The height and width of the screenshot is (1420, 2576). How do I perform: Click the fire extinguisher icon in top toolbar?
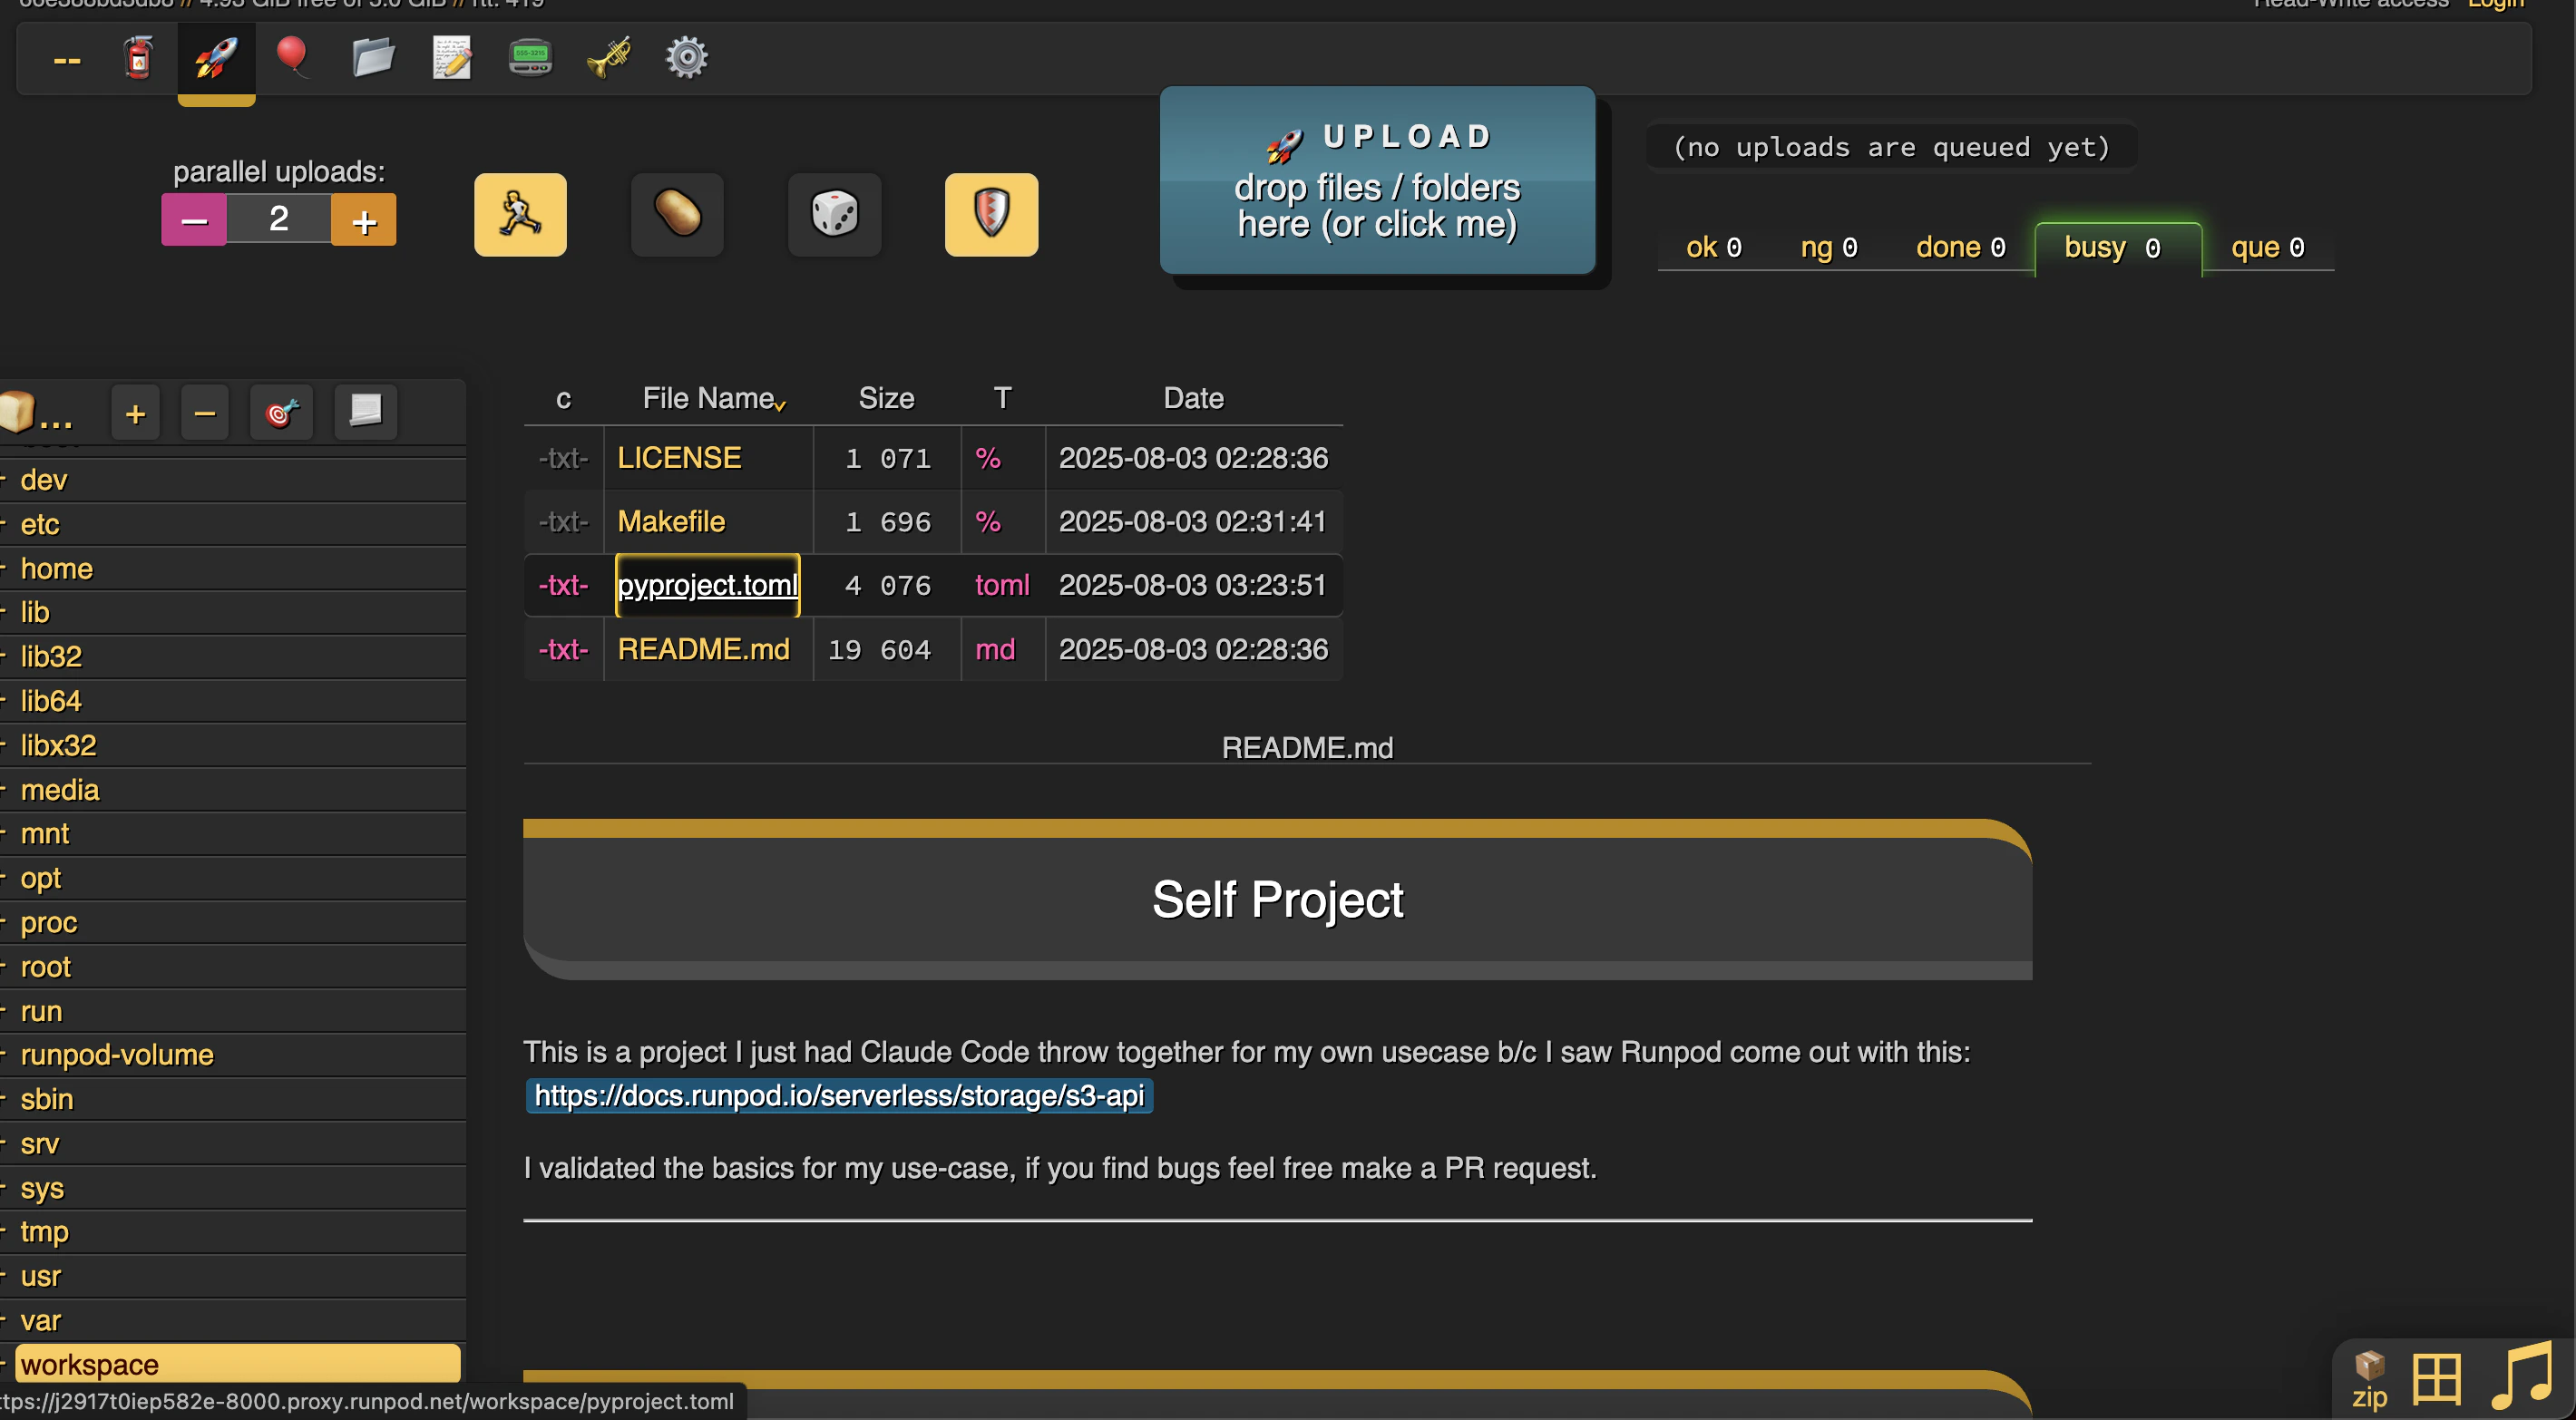point(138,58)
